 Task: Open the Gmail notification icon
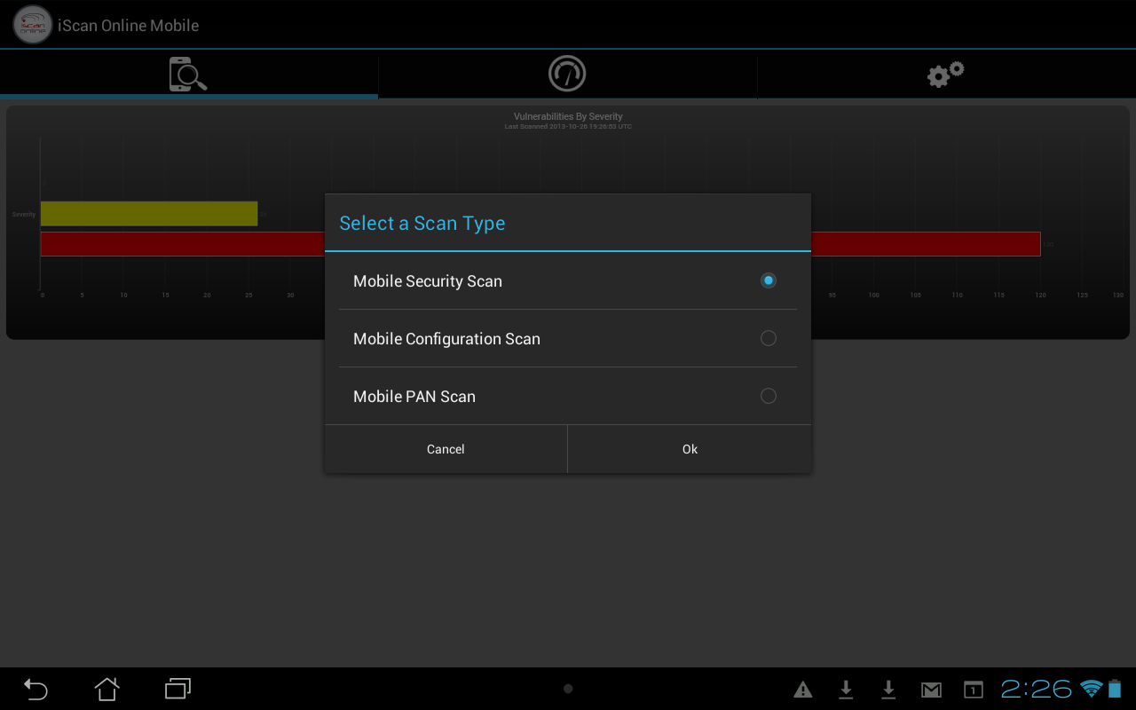click(931, 690)
